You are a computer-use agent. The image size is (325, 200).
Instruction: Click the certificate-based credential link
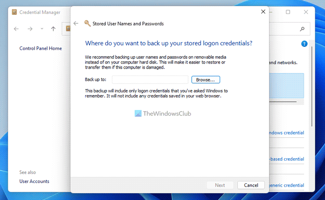(x=286, y=159)
